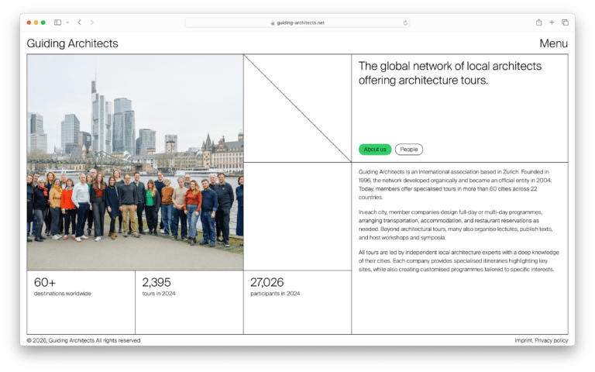Open the Privacy policy link

pos(551,340)
